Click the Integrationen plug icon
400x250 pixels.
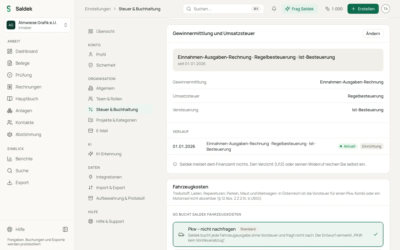tap(91, 177)
